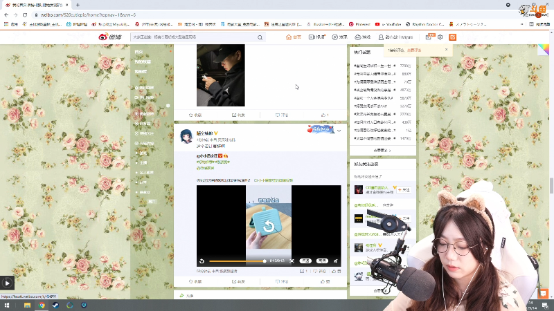This screenshot has height=311, width=554.
Task: Like the video post with thumbs-up
Action: click(x=325, y=281)
